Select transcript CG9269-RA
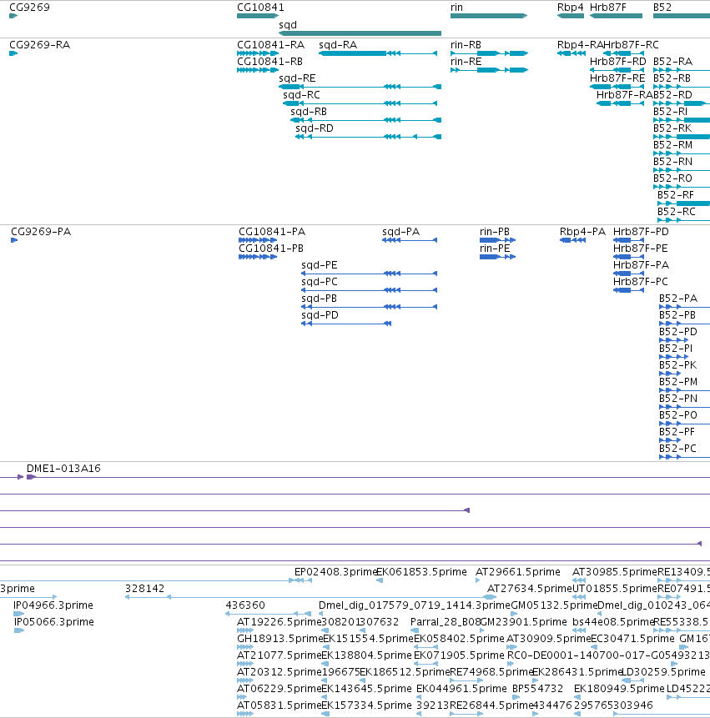This screenshot has width=710, height=718. click(x=13, y=53)
